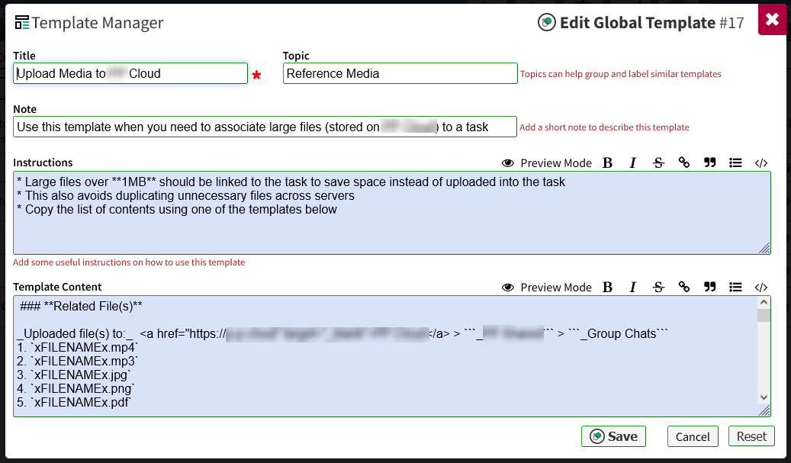The image size is (791, 463).
Task: Cancel editing the template
Action: [x=693, y=436]
